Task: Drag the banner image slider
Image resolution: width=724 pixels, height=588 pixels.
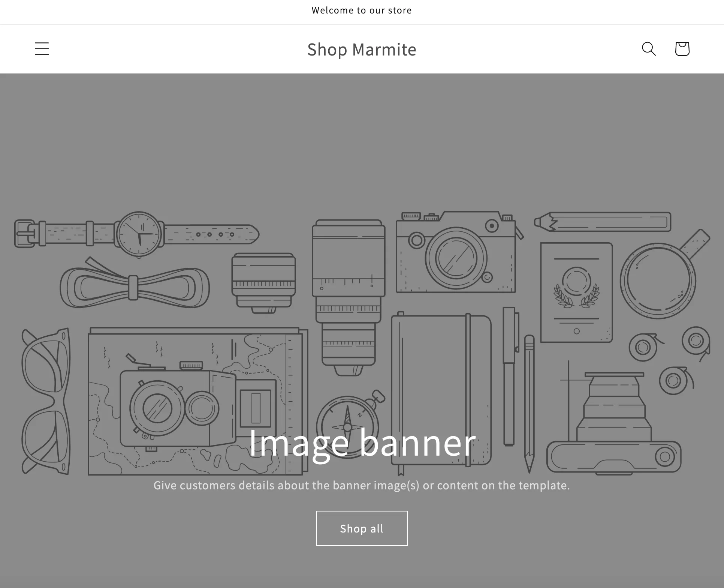Action: click(362, 330)
